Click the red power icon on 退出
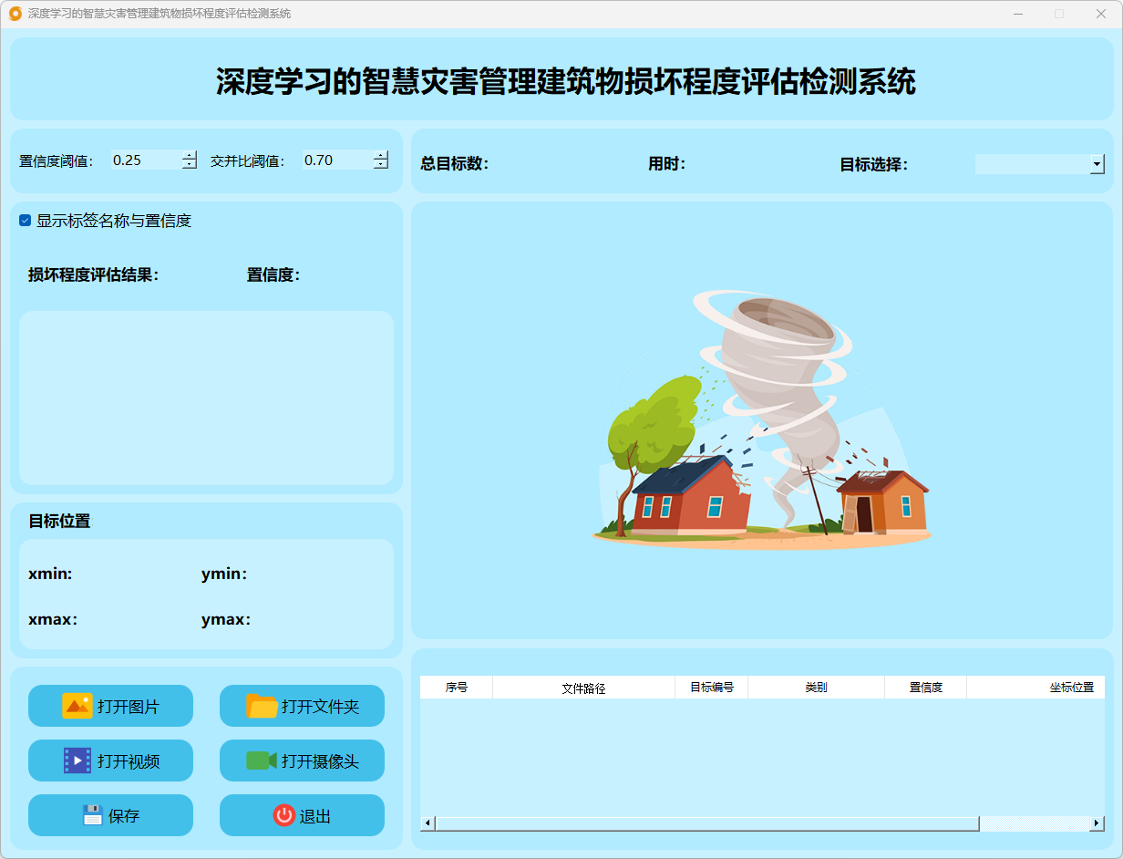 pos(283,815)
